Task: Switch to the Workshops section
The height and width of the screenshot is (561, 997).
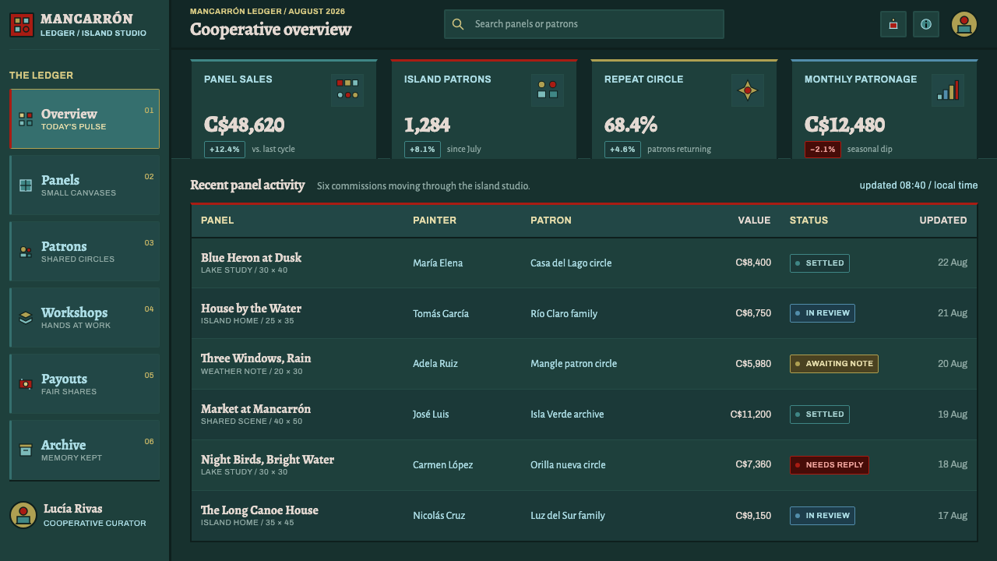Action: [x=85, y=318]
